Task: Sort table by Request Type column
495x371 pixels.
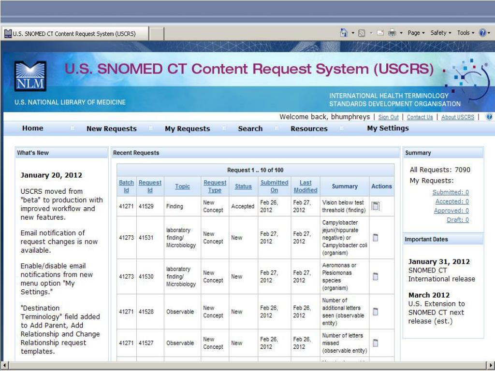Action: tap(215, 186)
